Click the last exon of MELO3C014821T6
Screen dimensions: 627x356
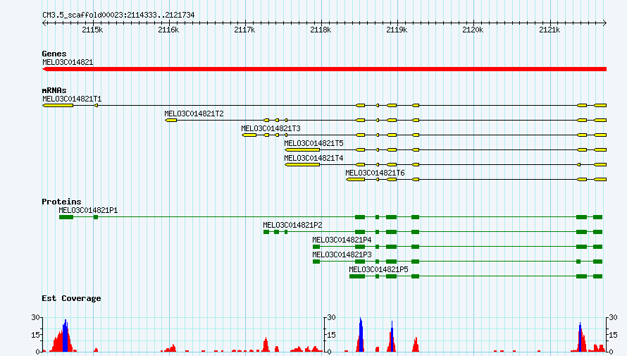[x=600, y=180]
